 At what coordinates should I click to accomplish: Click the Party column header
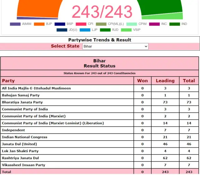[x=8, y=81]
